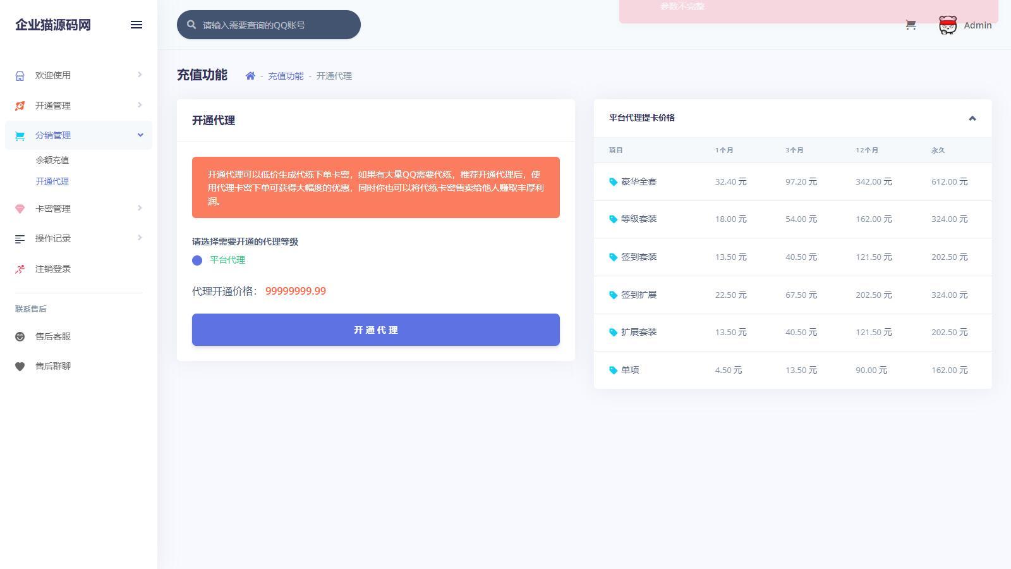Click the 卡密管理 diamond icon
1011x569 pixels.
coord(20,209)
